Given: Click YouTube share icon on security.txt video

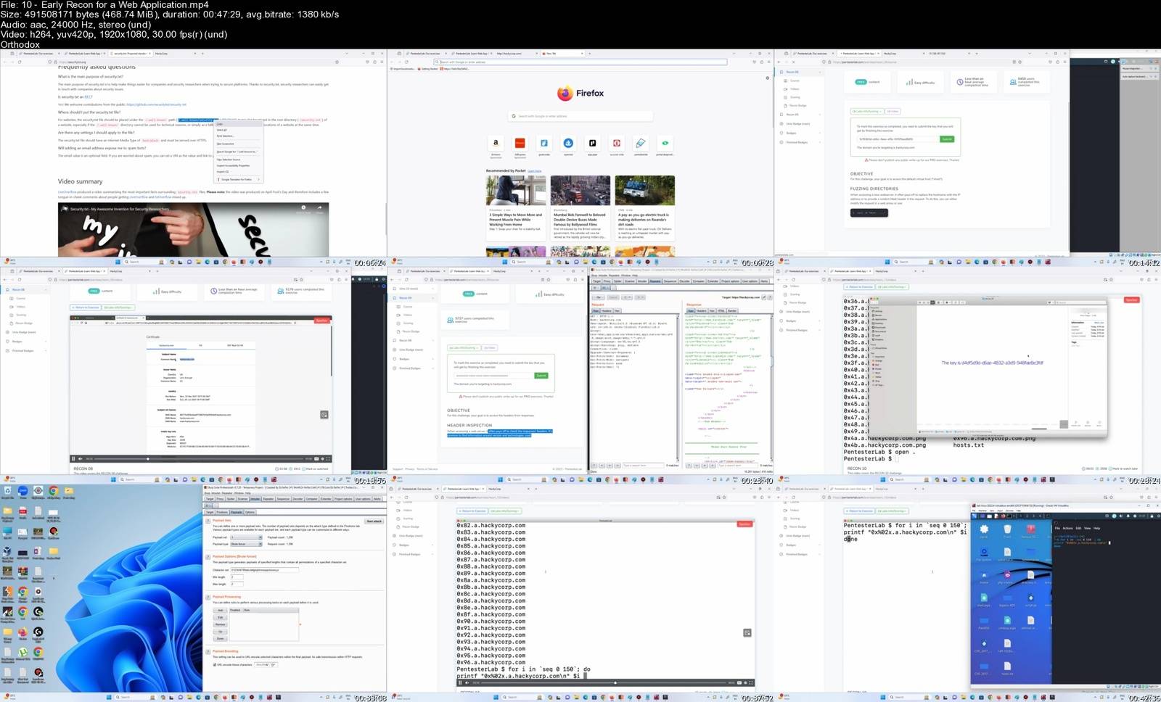Looking at the screenshot, I should (319, 207).
